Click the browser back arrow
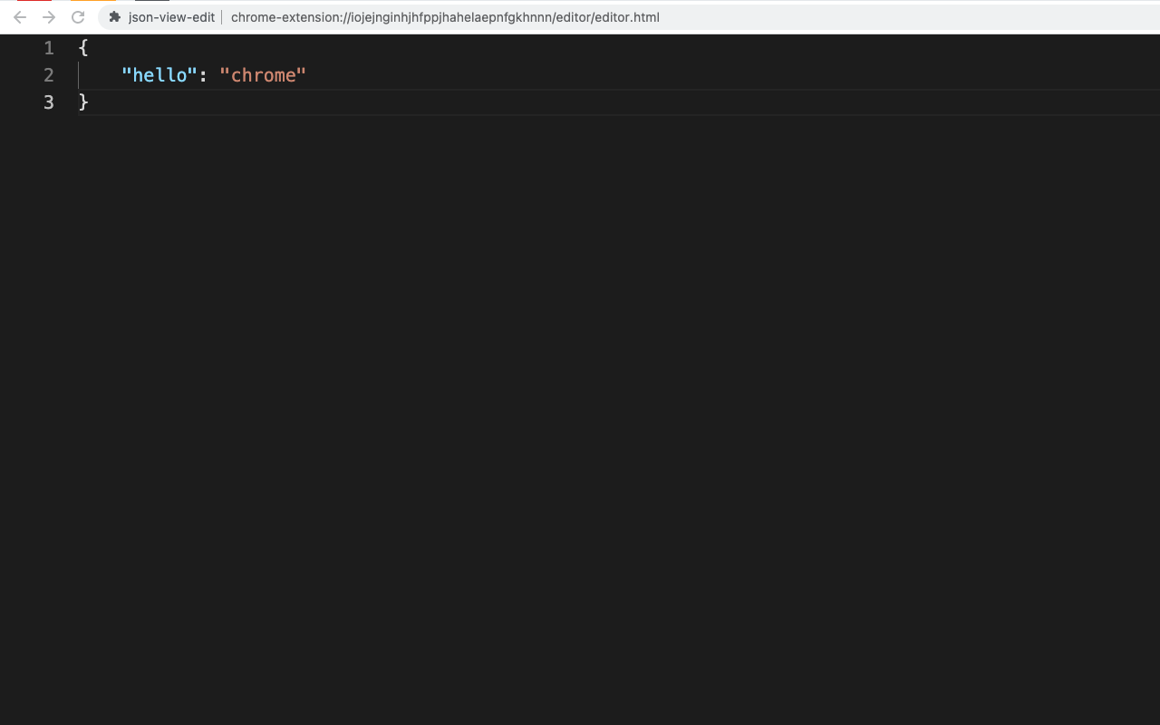This screenshot has width=1160, height=725. pos(20,17)
